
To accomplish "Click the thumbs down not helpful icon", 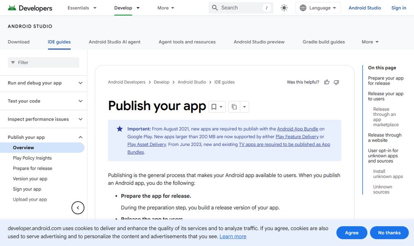I will click(x=336, y=82).
